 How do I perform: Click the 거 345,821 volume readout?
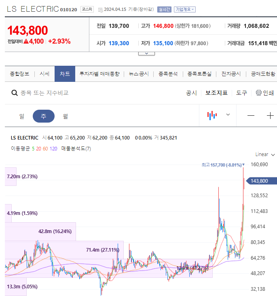click(165, 138)
